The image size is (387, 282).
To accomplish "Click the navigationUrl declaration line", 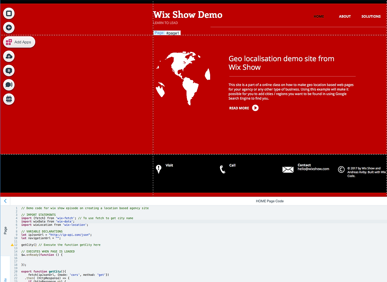I will (41, 238).
